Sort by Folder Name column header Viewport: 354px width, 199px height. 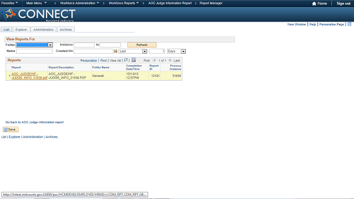coord(101,67)
